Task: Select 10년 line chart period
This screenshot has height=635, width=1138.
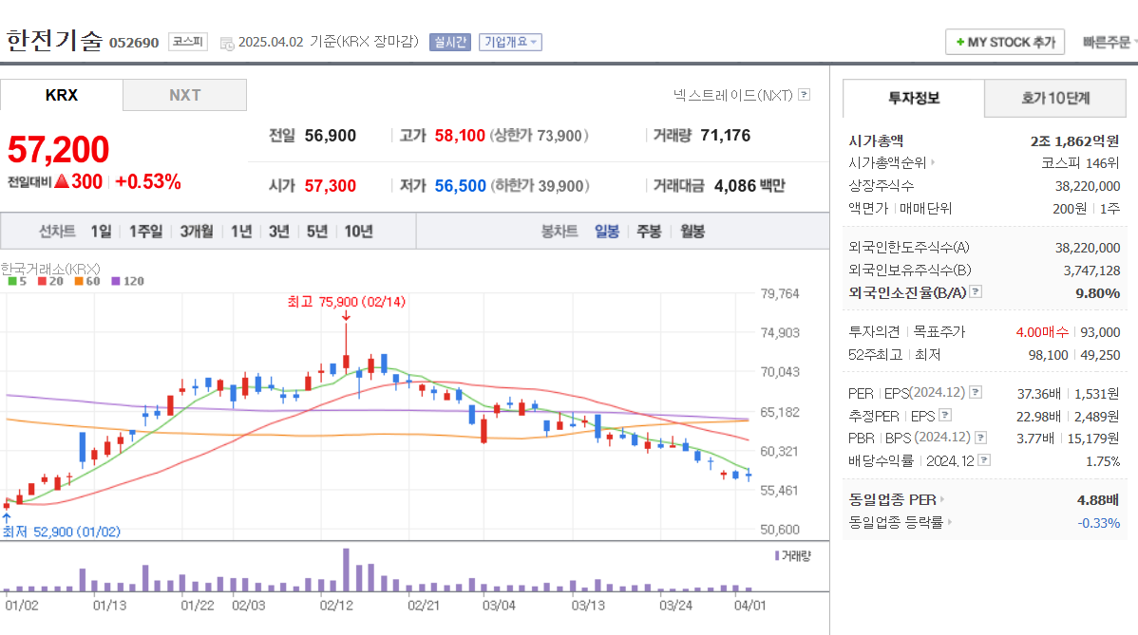Action: click(x=358, y=232)
